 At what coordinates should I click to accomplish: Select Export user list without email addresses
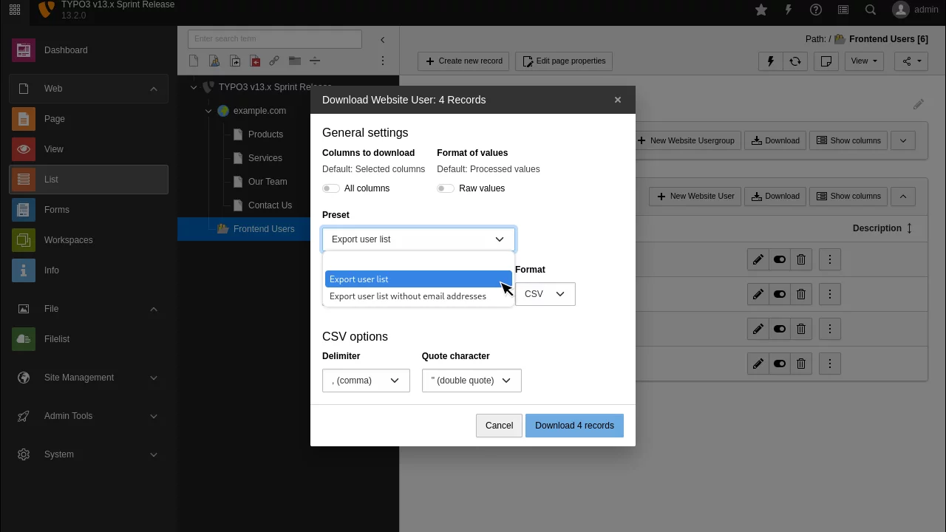408,296
